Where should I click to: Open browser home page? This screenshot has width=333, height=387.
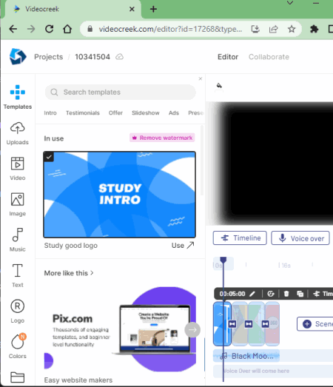[67, 29]
